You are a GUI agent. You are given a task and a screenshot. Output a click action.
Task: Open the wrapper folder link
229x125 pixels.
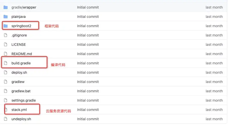click(30, 7)
